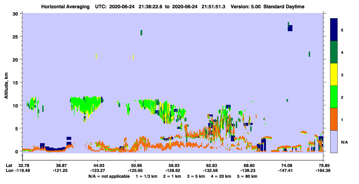Click the 'Lon' row label
Image resolution: width=359 pixels, height=184 pixels.
point(9,171)
